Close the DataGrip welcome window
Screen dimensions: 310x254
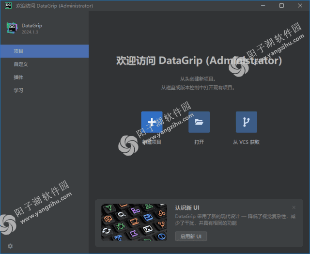click(300, 5)
